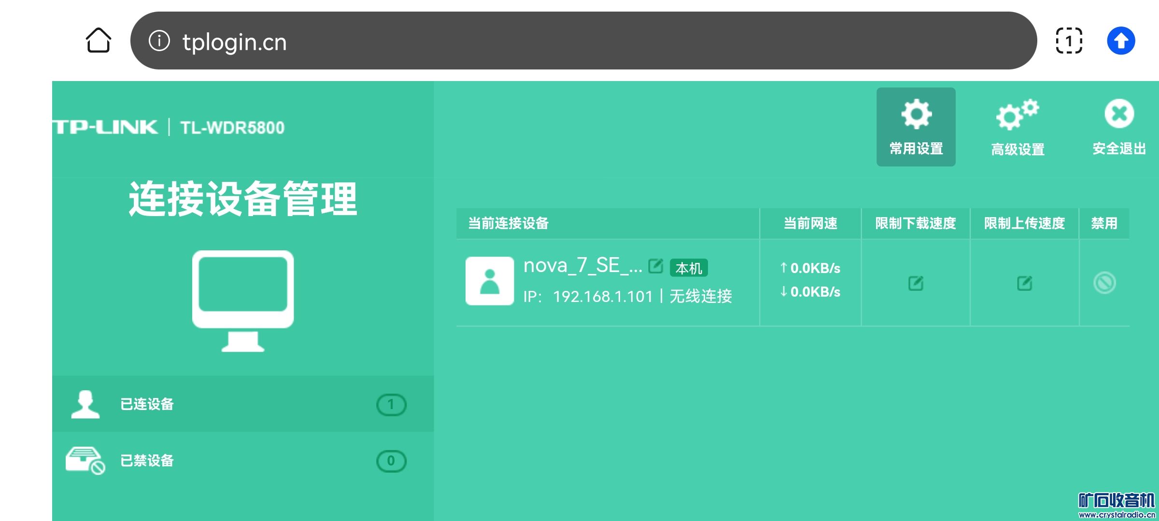
Task: Edit the download speed limit
Action: 916,283
